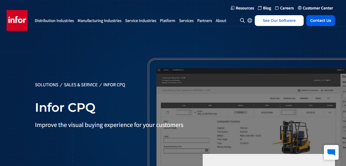This screenshot has height=166, width=346.
Task: Open the Distribution Industries menu
Action: click(54, 21)
